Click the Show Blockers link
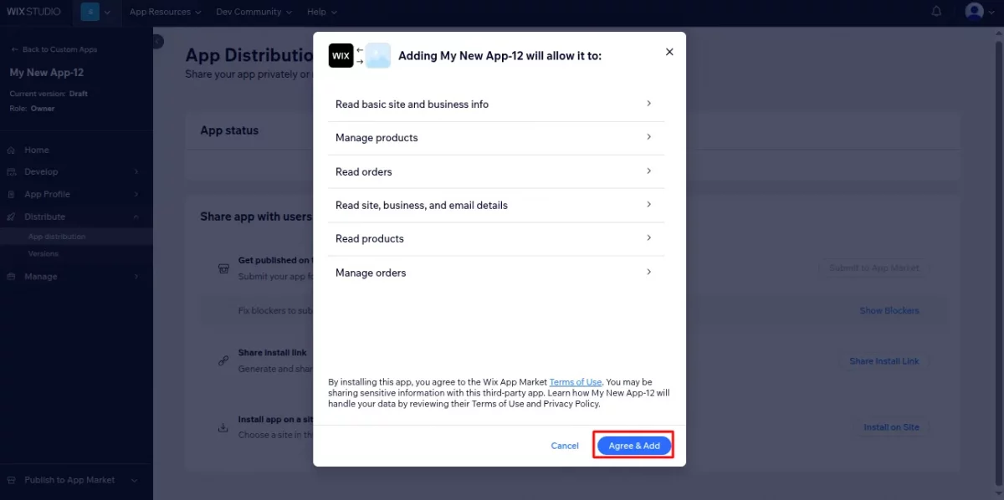The height and width of the screenshot is (500, 1004). click(889, 310)
